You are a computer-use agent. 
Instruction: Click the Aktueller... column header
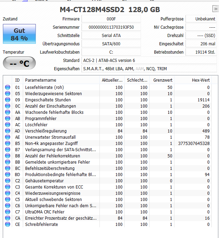pos(112,80)
